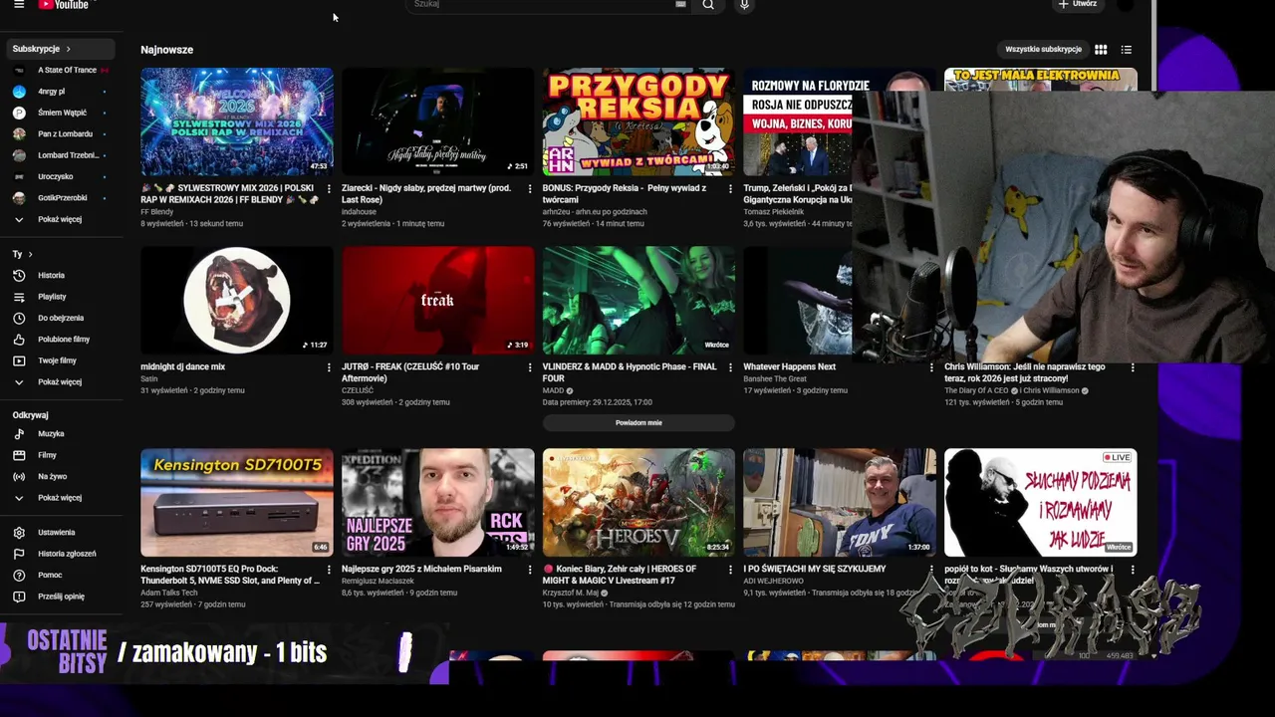Screen dimensions: 1275x717
Task: Open VLINDERZ & MADD premiere thumbnail
Action: coord(638,301)
